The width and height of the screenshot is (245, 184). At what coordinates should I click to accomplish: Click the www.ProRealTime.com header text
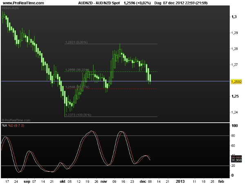point(23,3)
